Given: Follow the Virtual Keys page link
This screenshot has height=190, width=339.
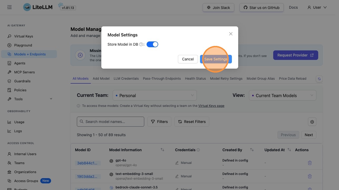Looking at the screenshot, I should [x=211, y=106].
